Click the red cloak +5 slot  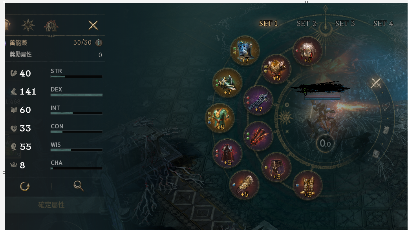(227, 153)
